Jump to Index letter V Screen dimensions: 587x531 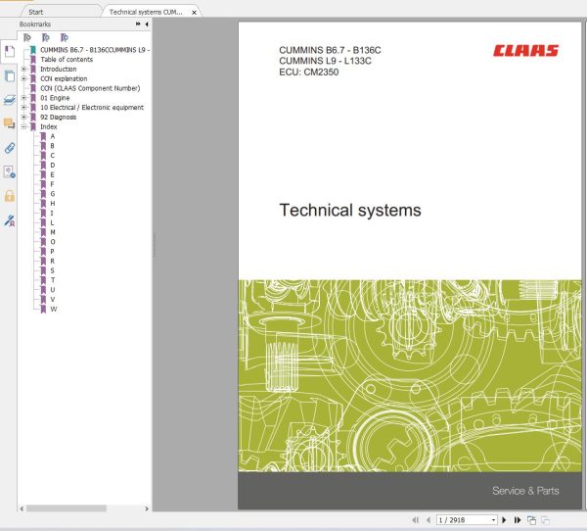tap(53, 299)
